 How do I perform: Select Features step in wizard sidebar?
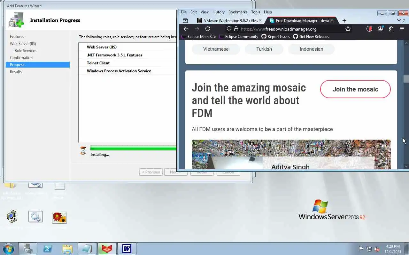17,37
